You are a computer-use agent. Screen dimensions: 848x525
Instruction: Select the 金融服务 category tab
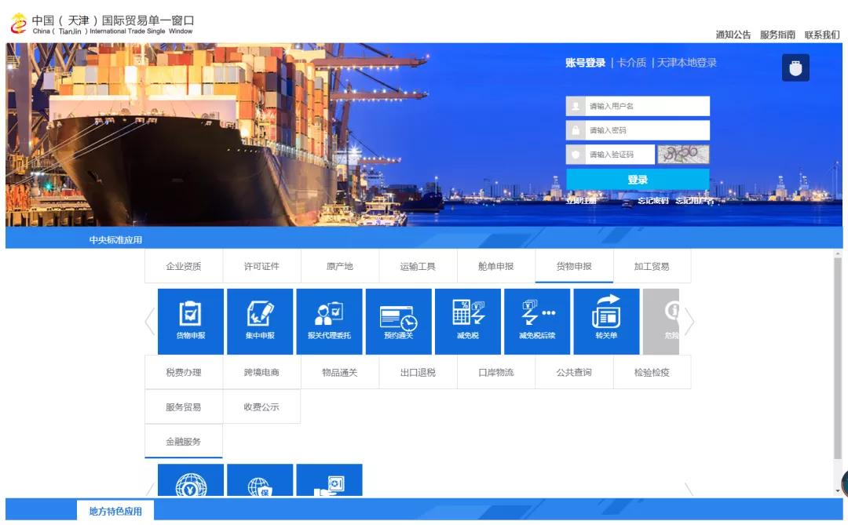pyautogui.click(x=183, y=441)
